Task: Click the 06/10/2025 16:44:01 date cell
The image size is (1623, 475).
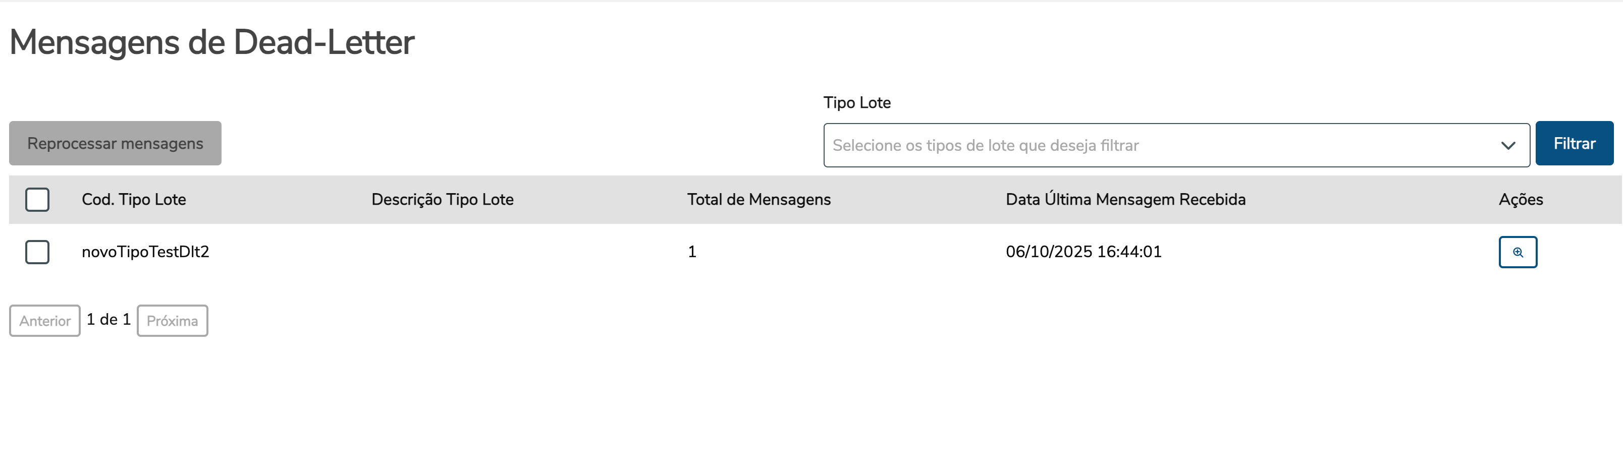Action: (x=1083, y=252)
